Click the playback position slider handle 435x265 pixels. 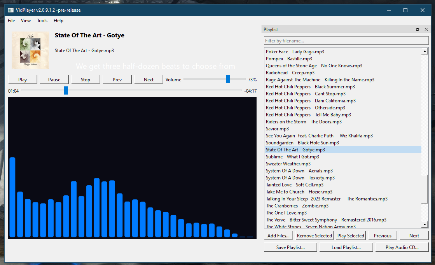click(66, 90)
